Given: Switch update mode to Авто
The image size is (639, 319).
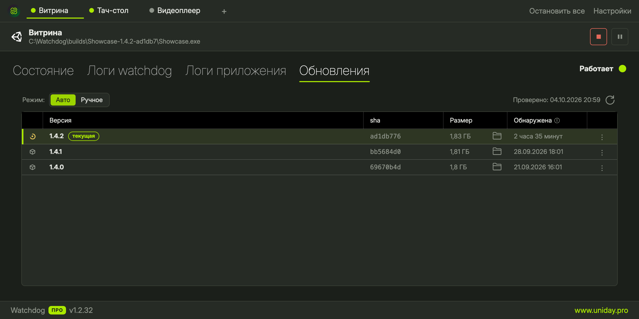Looking at the screenshot, I should 63,100.
